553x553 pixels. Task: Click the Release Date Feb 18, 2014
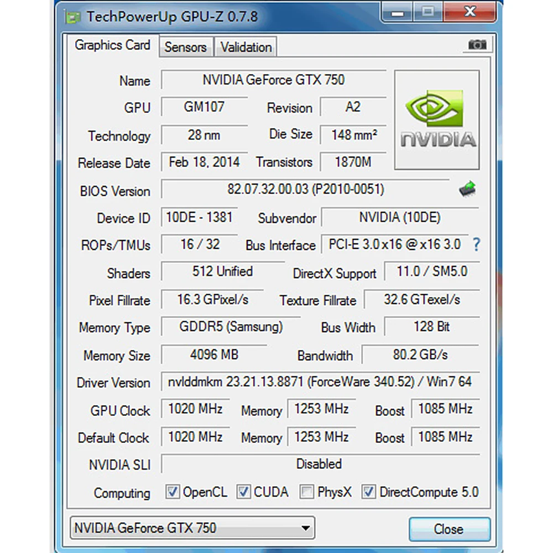204,162
